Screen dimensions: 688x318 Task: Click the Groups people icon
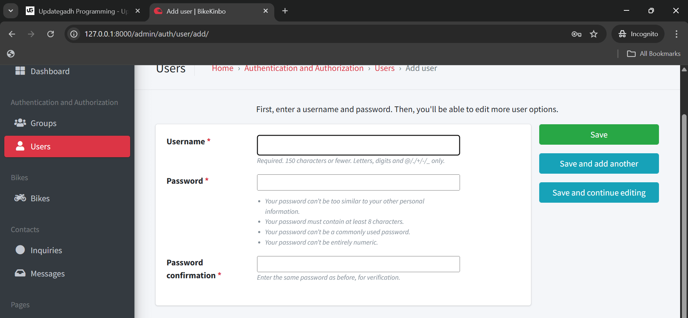[x=20, y=123]
